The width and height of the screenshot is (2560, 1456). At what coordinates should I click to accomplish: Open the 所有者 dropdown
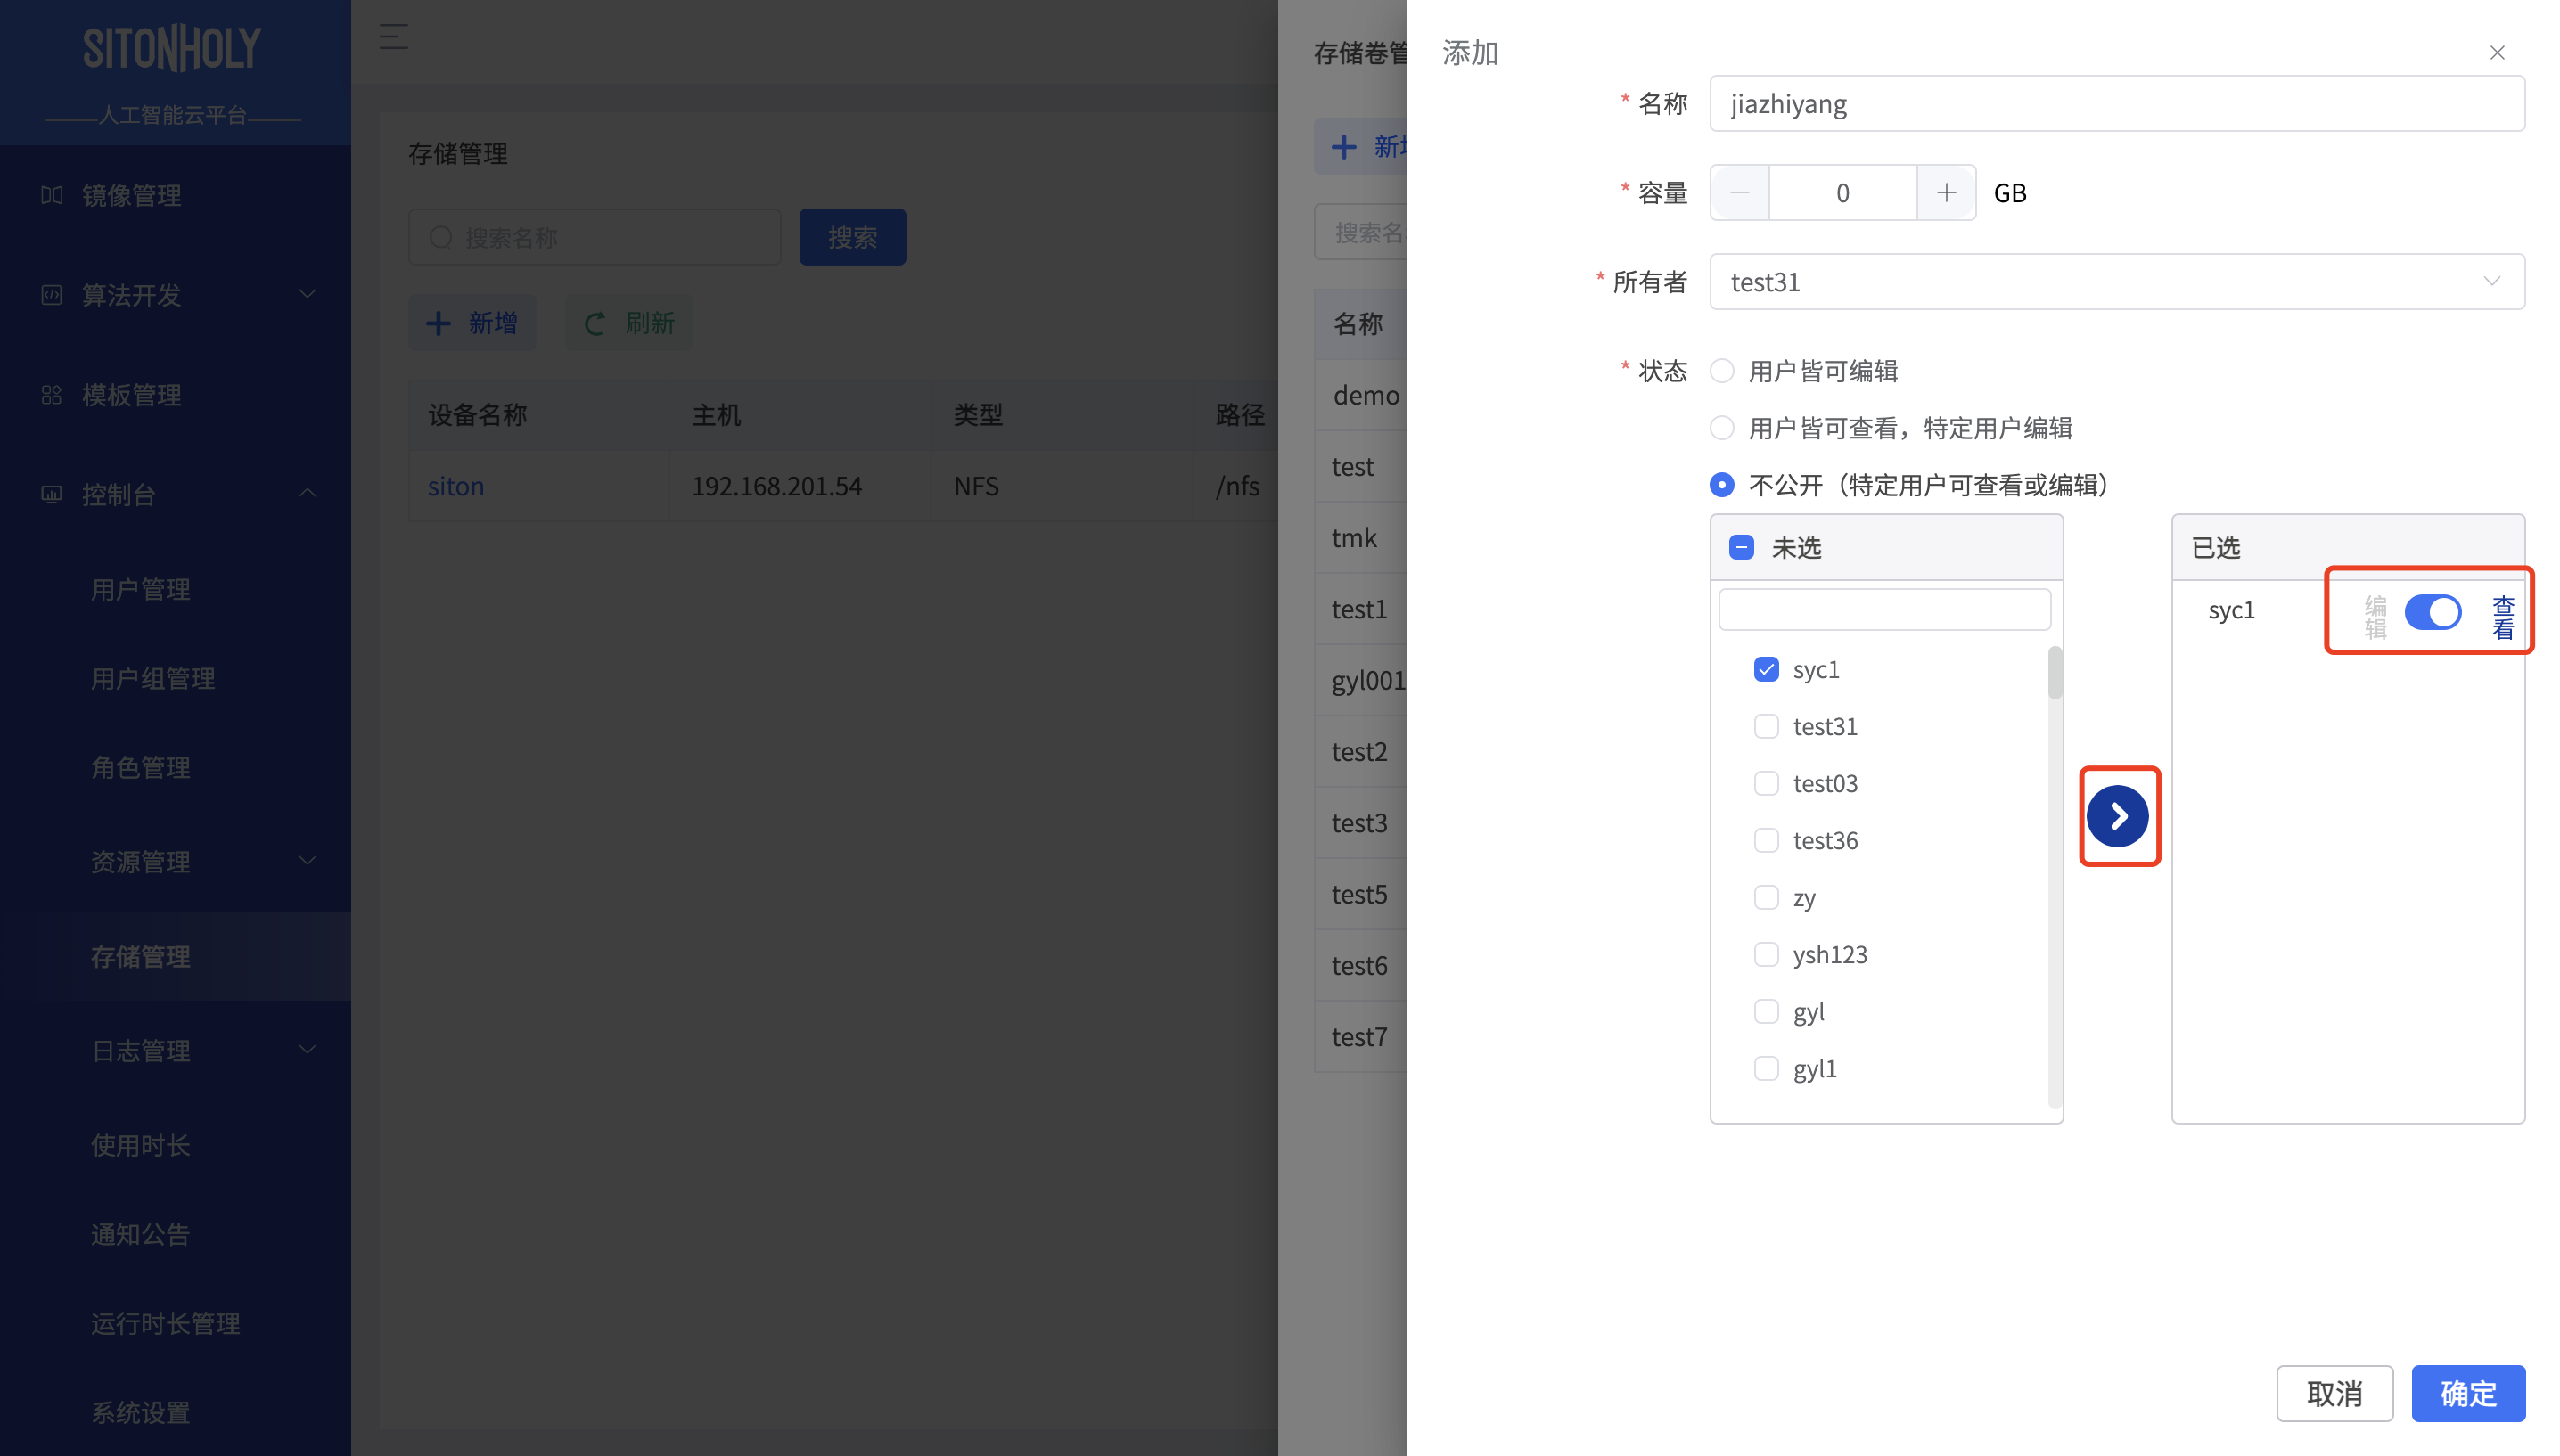(2116, 282)
